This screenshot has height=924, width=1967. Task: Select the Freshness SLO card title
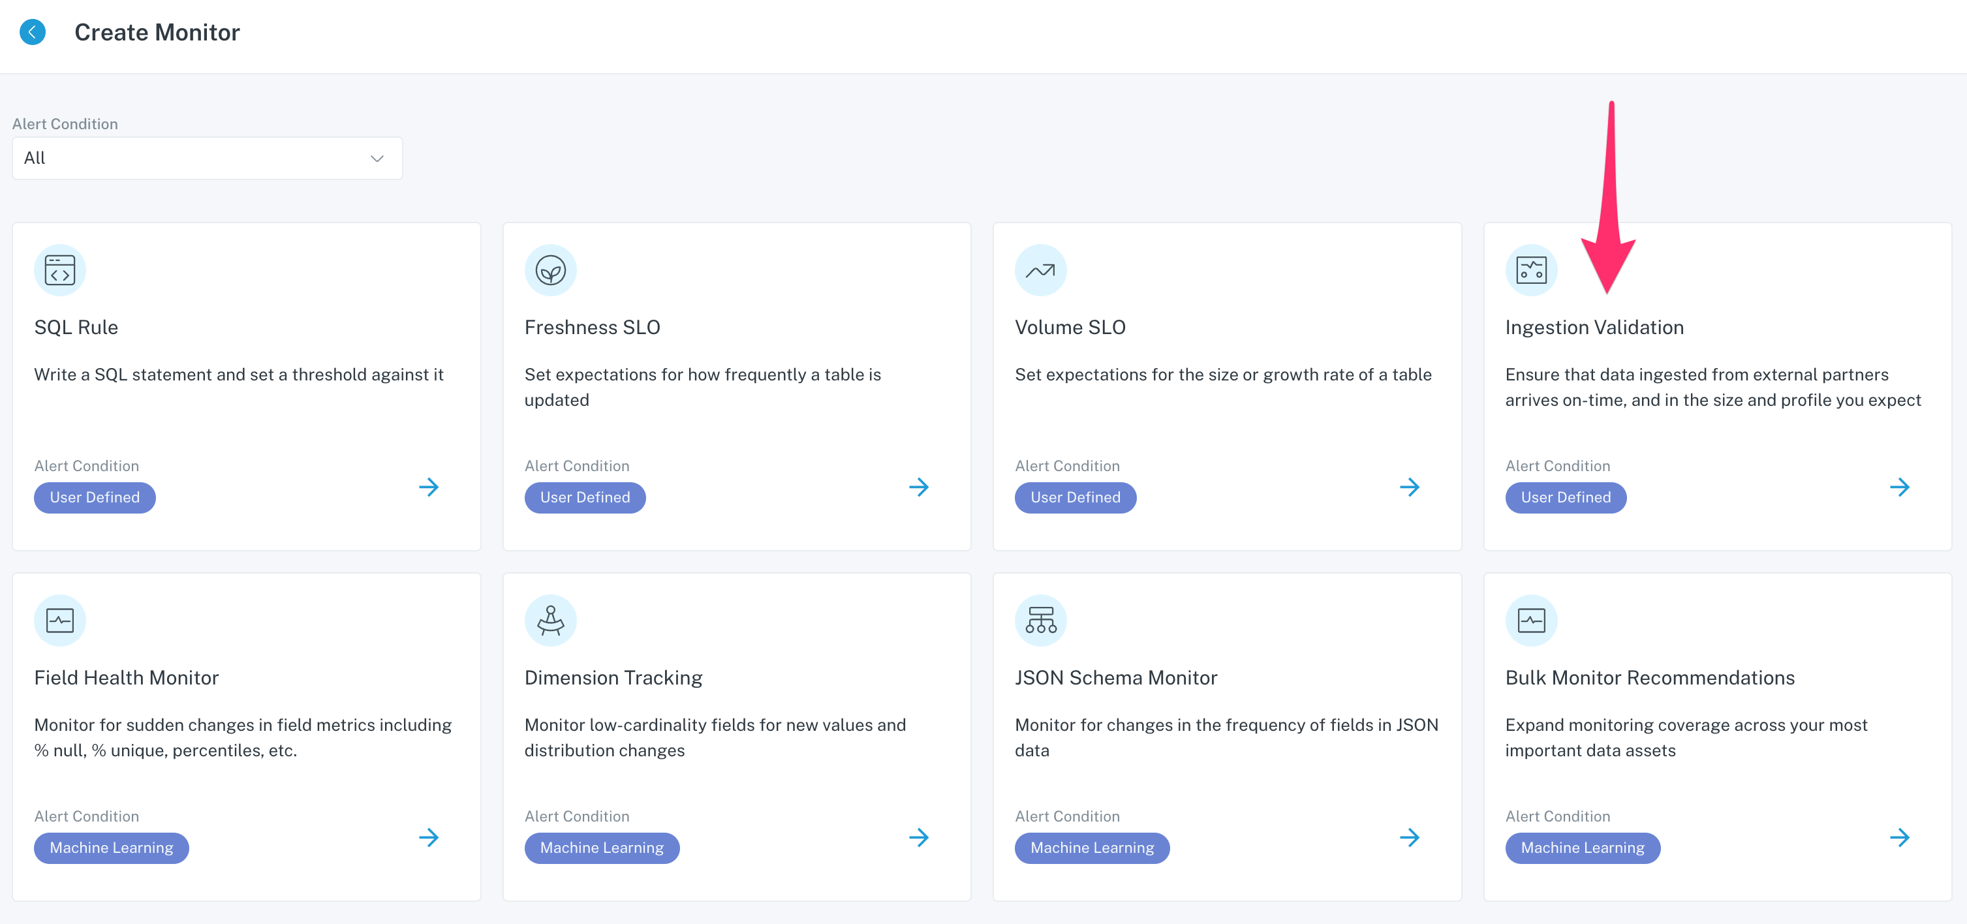coord(593,328)
